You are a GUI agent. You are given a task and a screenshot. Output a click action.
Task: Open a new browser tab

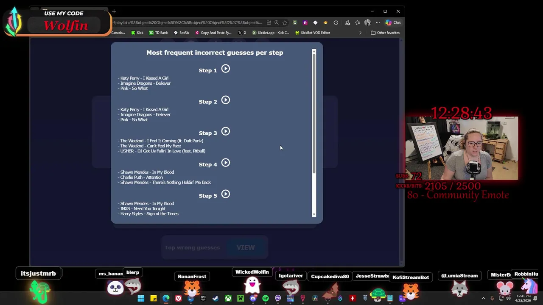pos(114,11)
